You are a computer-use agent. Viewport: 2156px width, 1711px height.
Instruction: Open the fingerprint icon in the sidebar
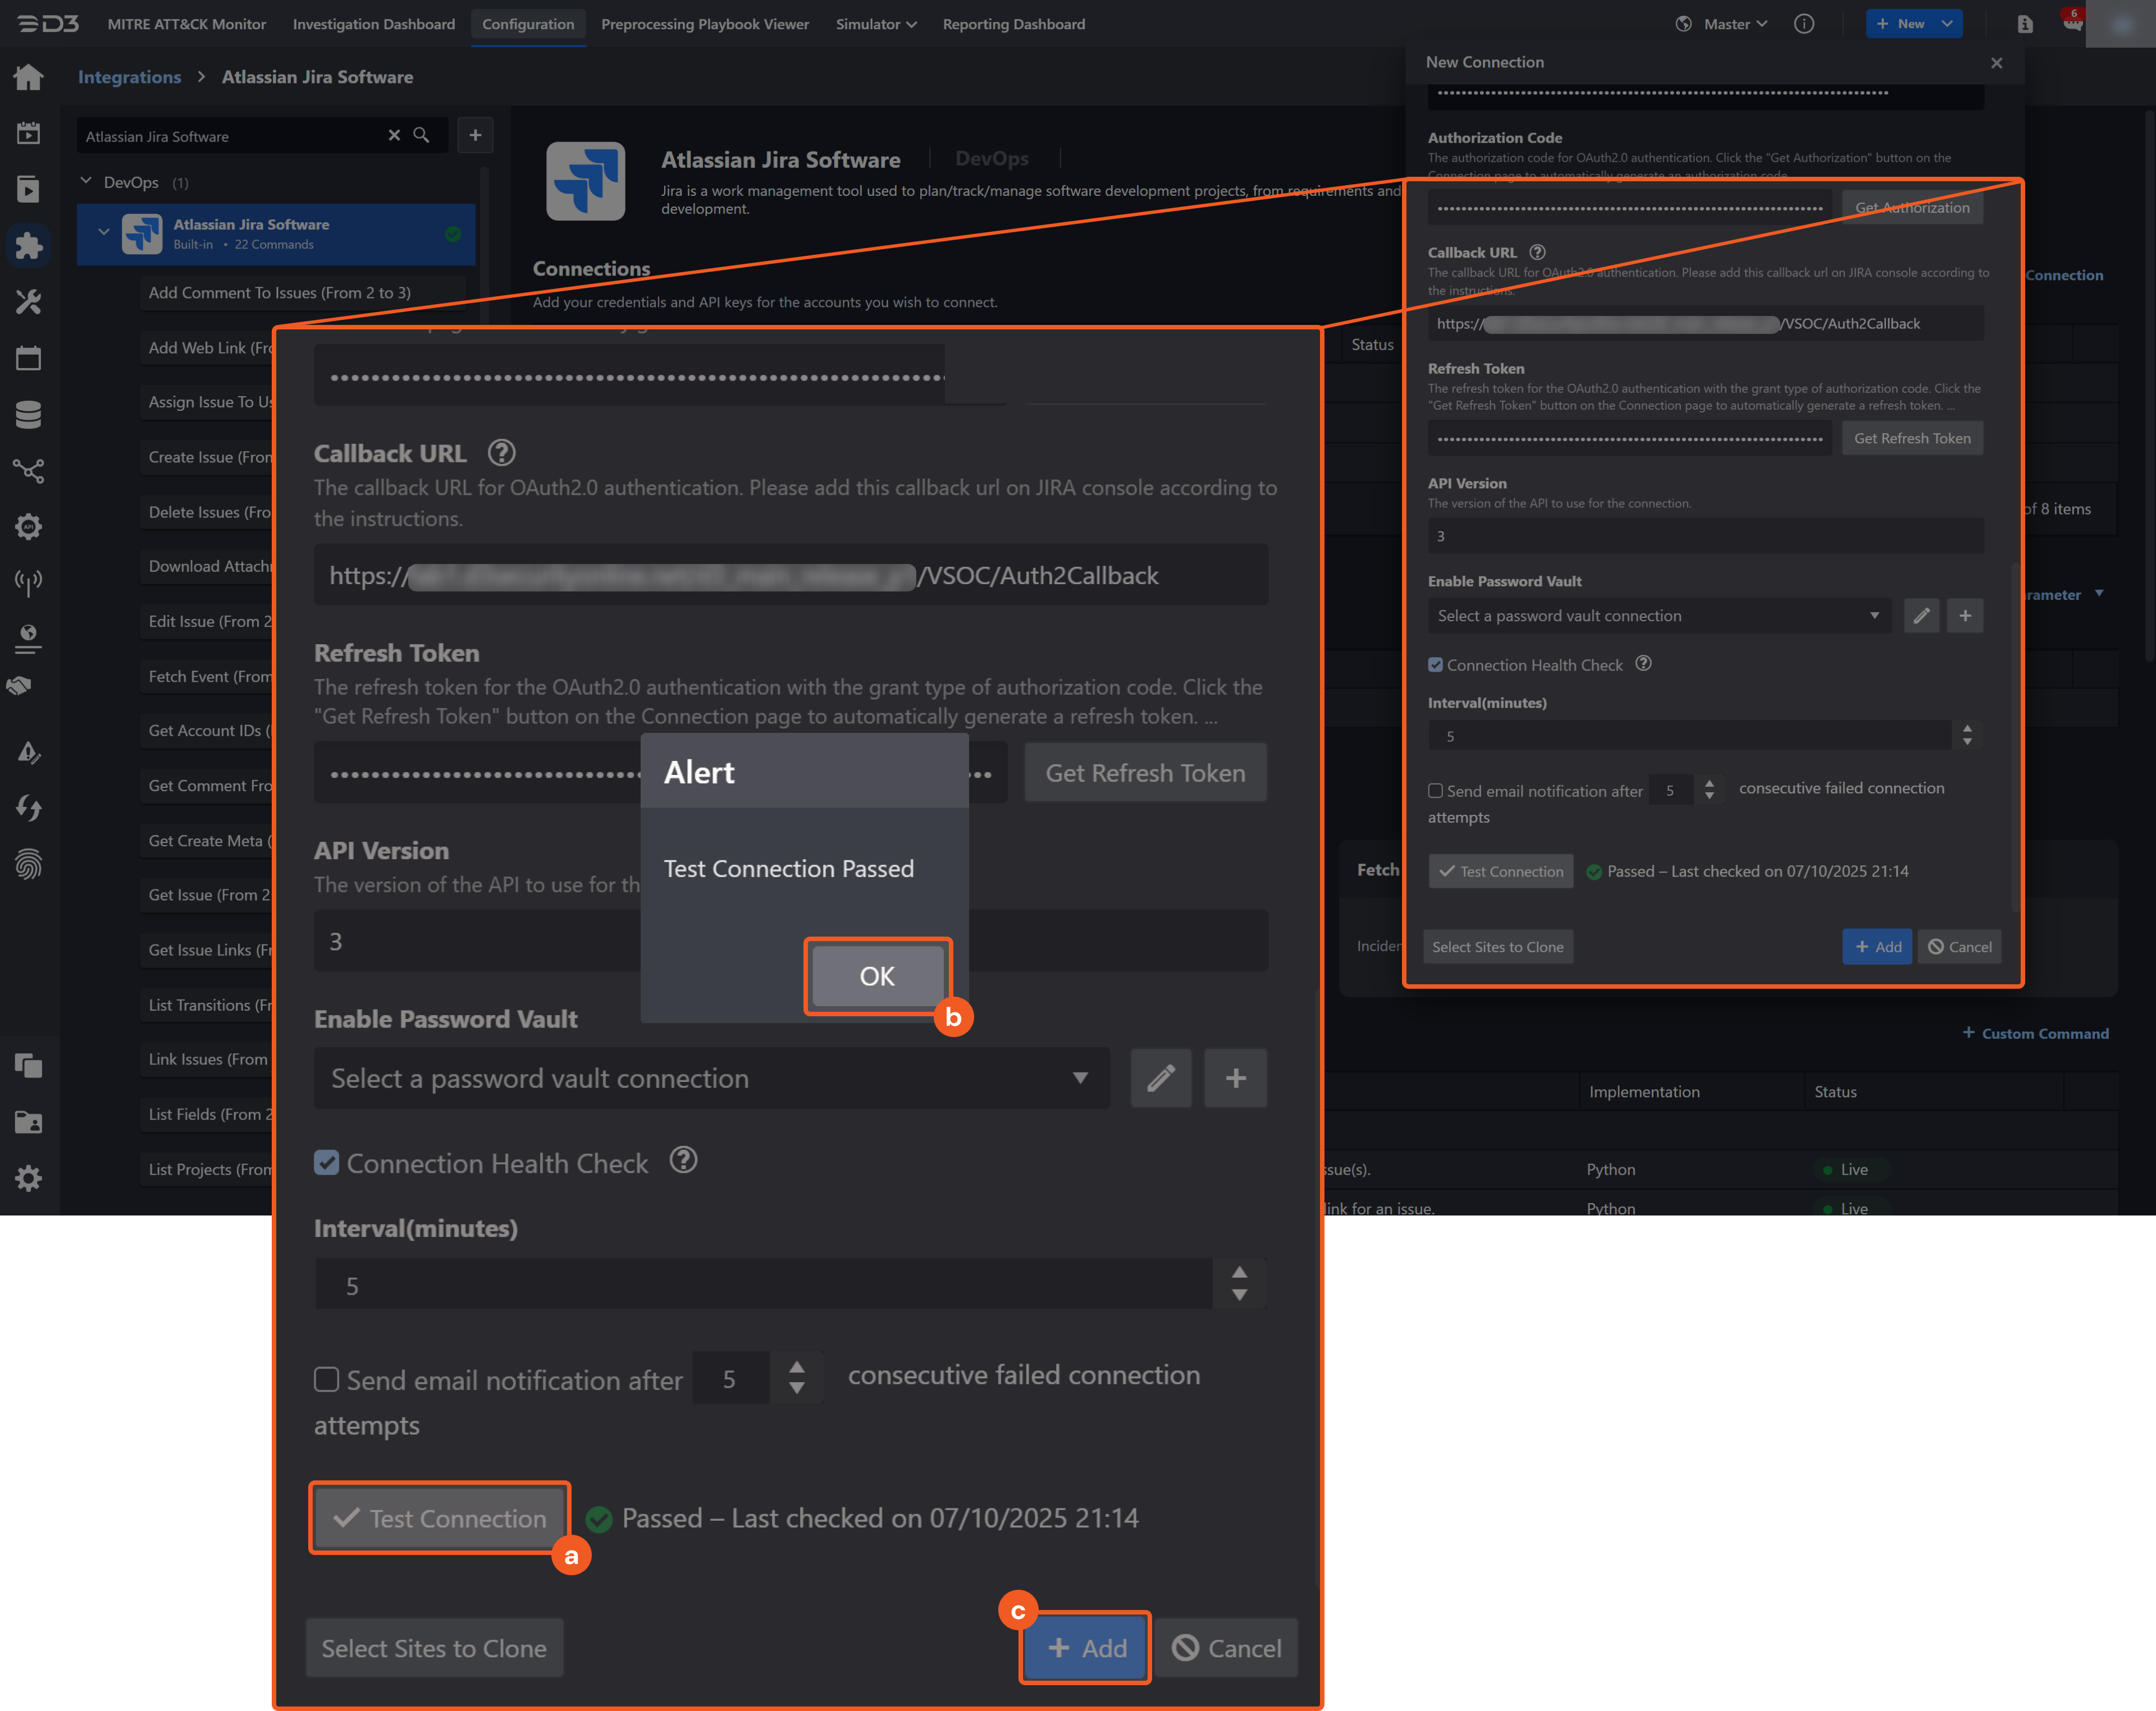point(28,864)
